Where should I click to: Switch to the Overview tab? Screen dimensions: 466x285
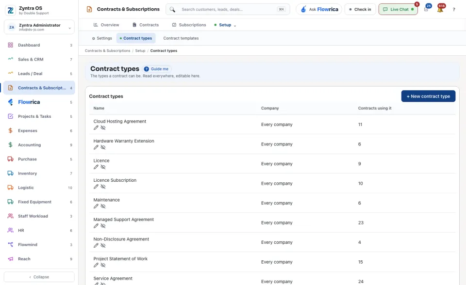(106, 25)
